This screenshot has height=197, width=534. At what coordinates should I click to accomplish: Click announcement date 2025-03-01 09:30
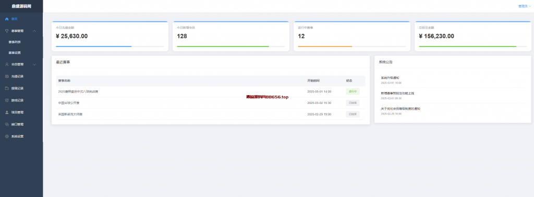(391, 98)
